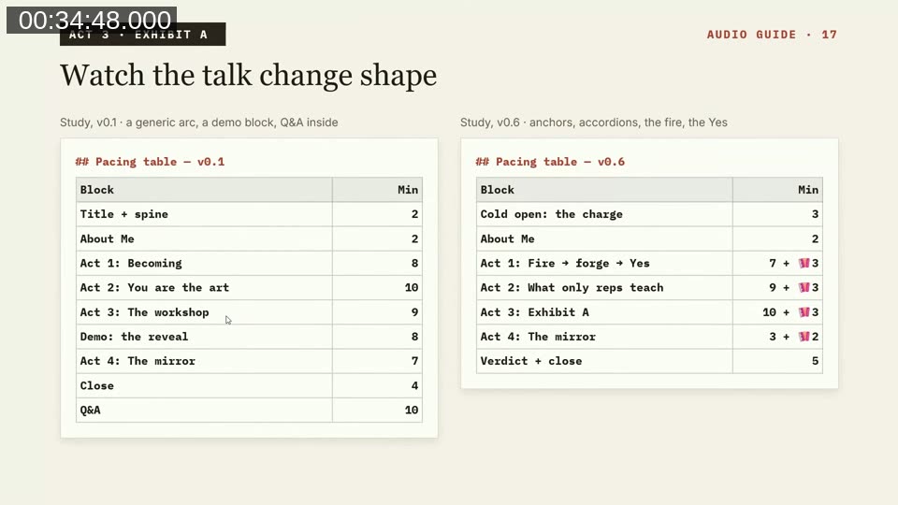This screenshot has width=898, height=505.
Task: Click the 'Close' row in v0.1 table
Action: click(x=249, y=385)
